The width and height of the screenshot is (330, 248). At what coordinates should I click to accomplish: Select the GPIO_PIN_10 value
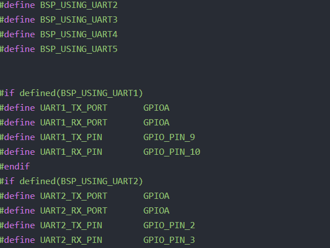(x=172, y=152)
